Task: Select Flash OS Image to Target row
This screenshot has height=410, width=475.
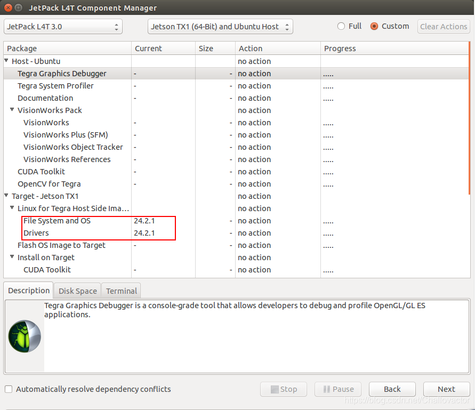Action: point(236,245)
